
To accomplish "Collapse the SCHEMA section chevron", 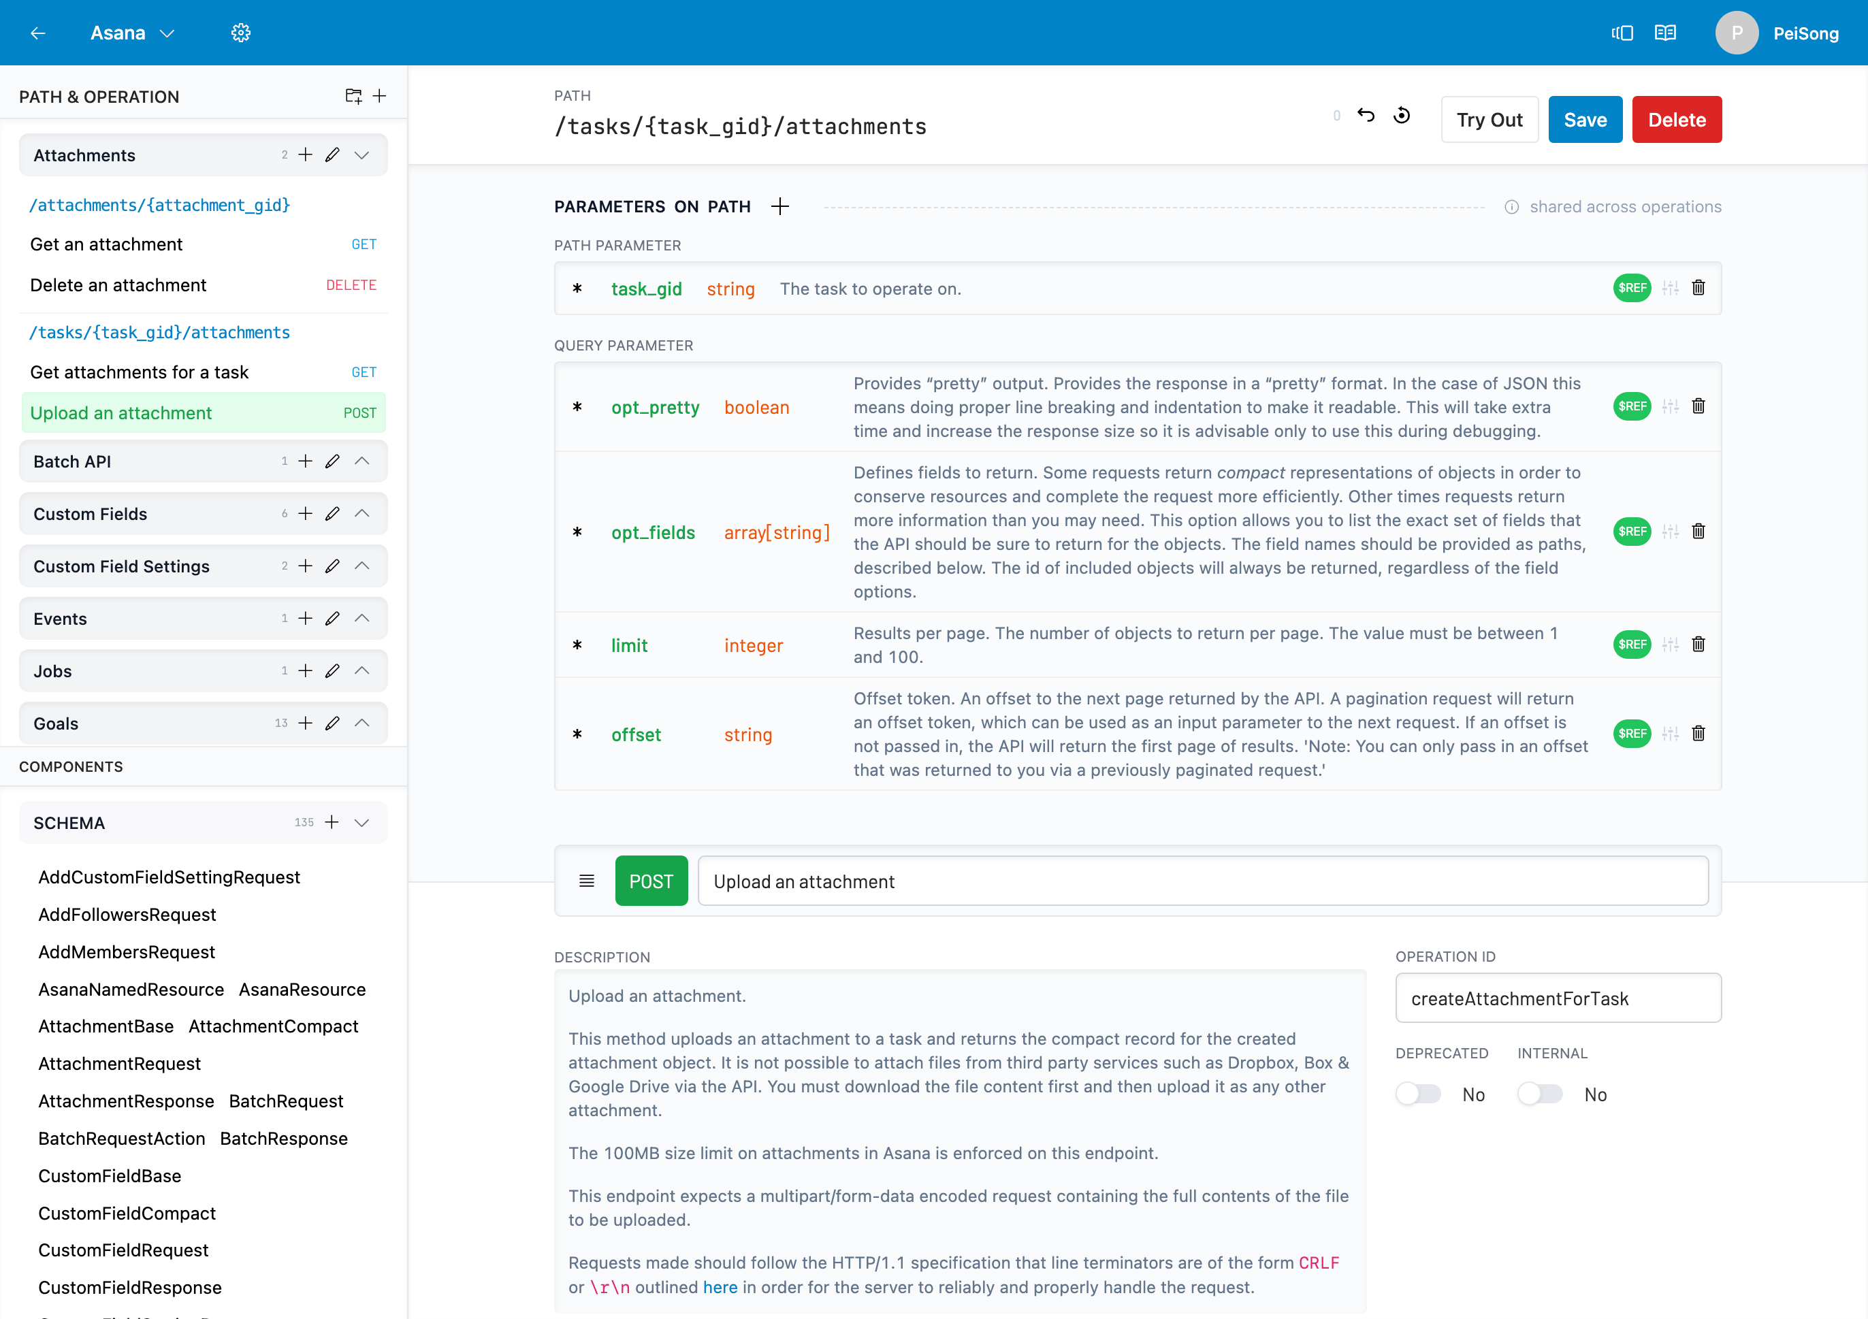I will (x=362, y=822).
